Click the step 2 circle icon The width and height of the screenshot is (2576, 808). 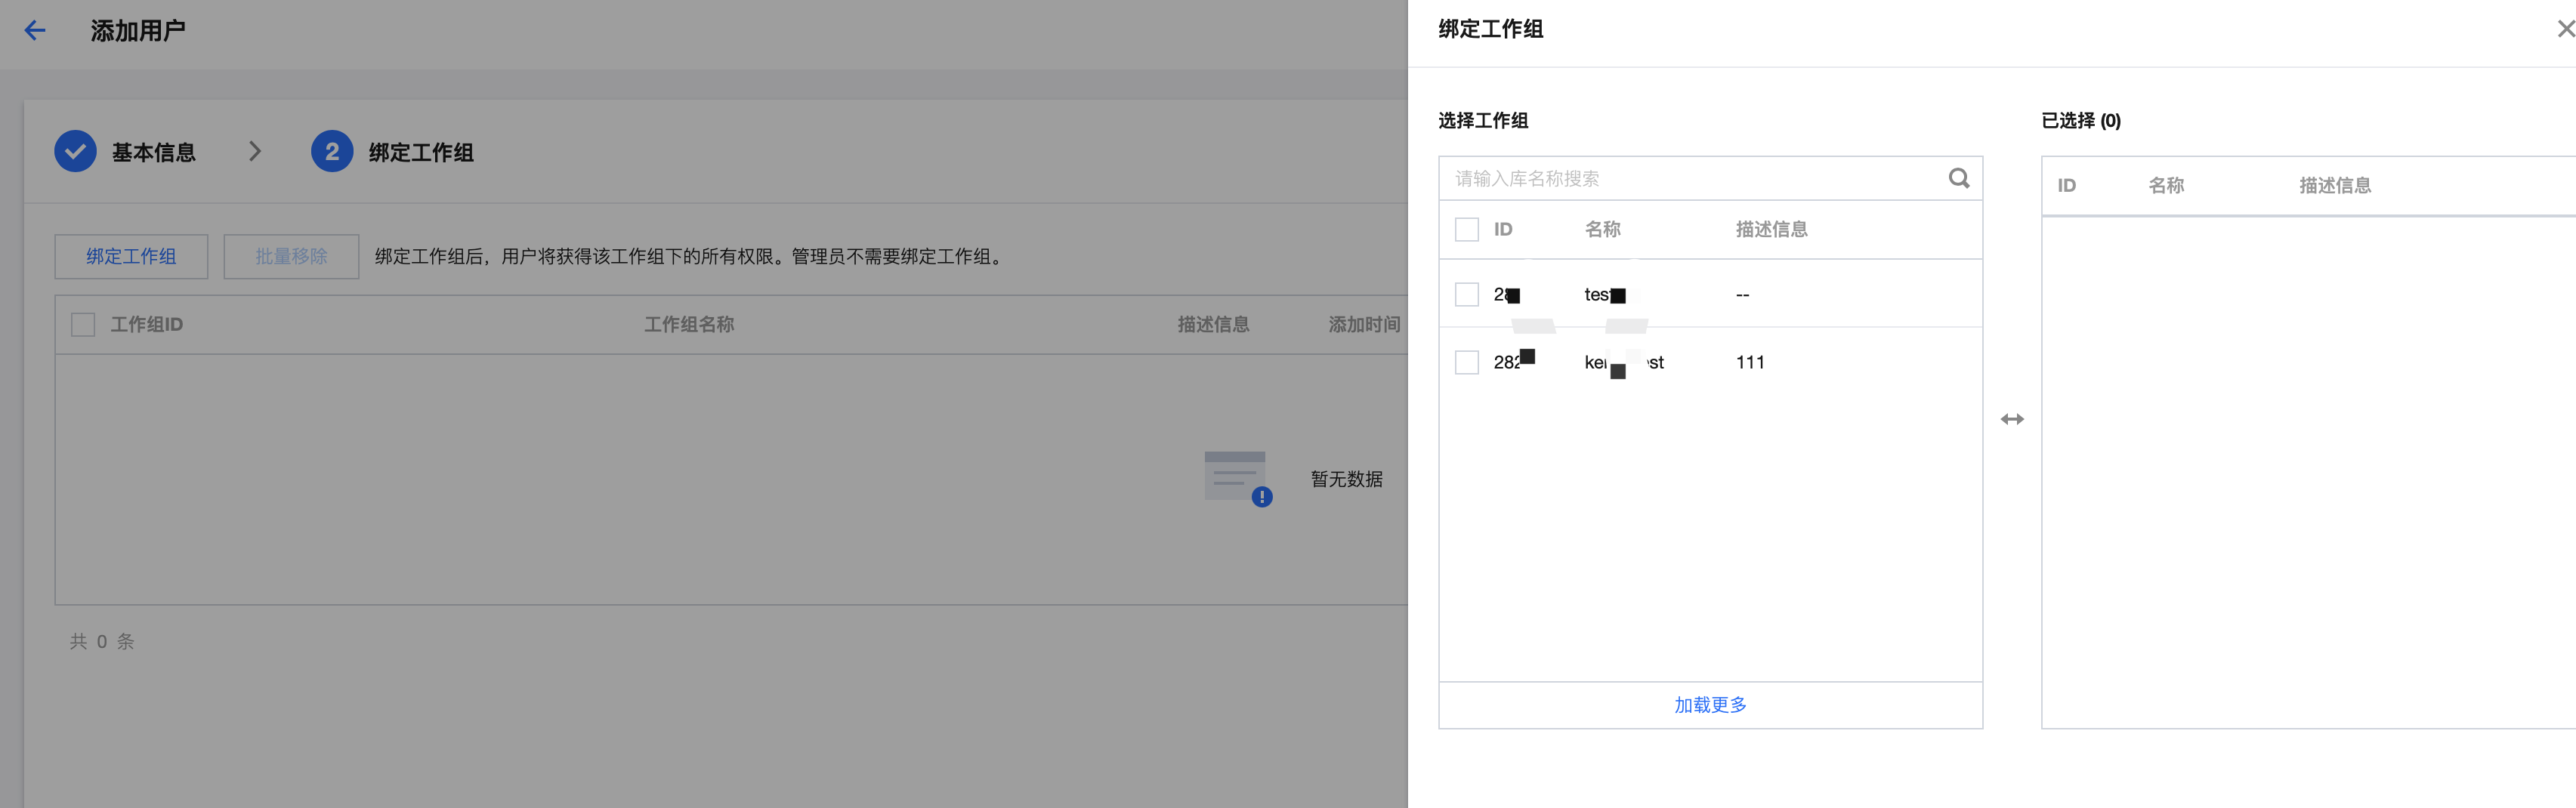pyautogui.click(x=332, y=152)
